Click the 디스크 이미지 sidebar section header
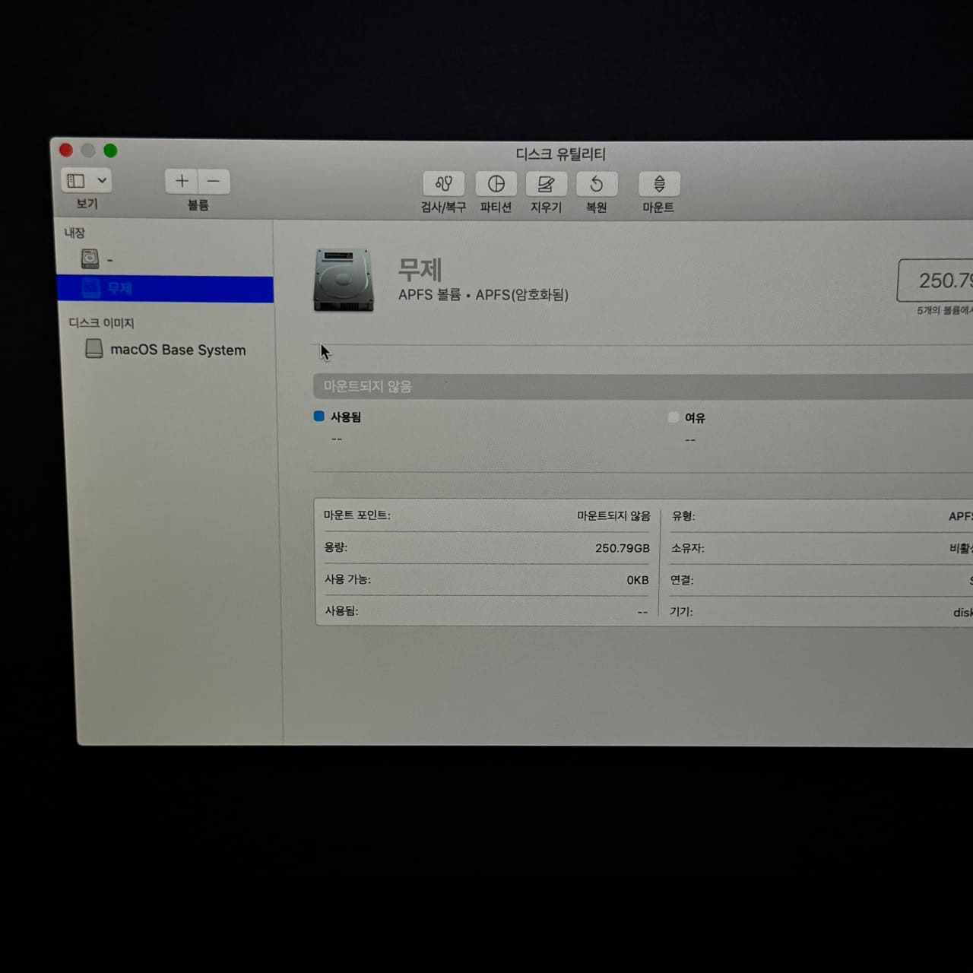973x973 pixels. (101, 323)
